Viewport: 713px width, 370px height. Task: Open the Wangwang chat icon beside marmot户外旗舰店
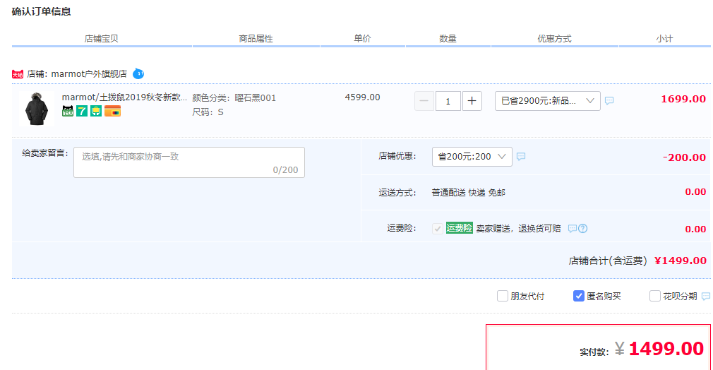(x=138, y=73)
